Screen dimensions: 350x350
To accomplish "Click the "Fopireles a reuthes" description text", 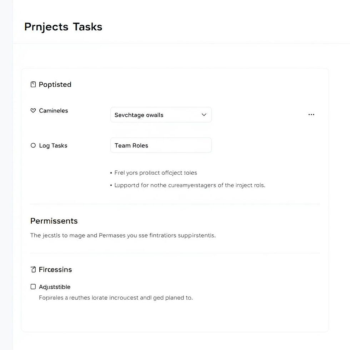I will click(116, 297).
